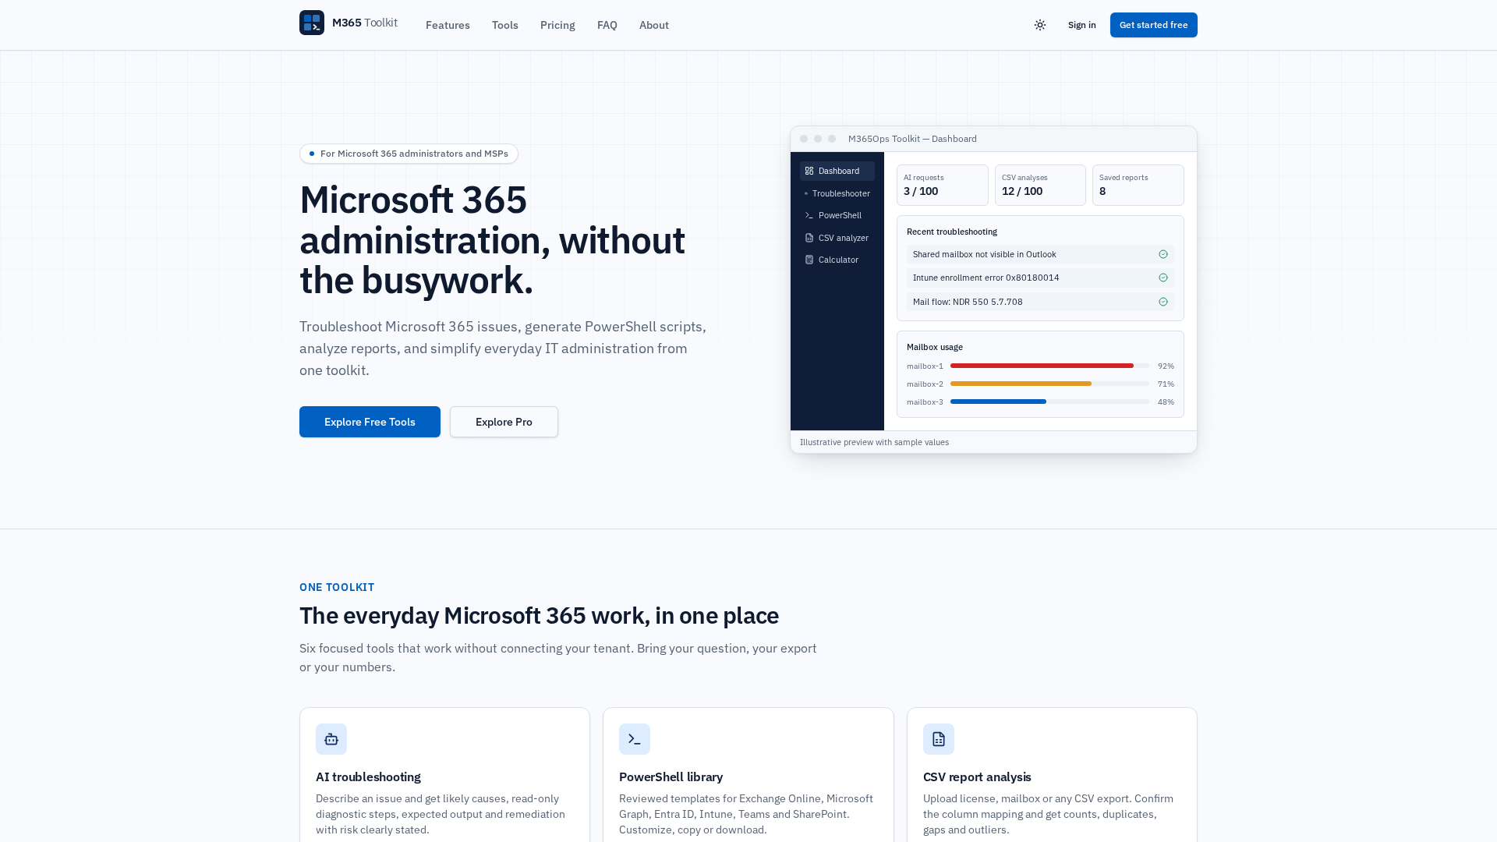Click check icon on Shared mailbox row
The height and width of the screenshot is (842, 1497).
coord(1163,254)
